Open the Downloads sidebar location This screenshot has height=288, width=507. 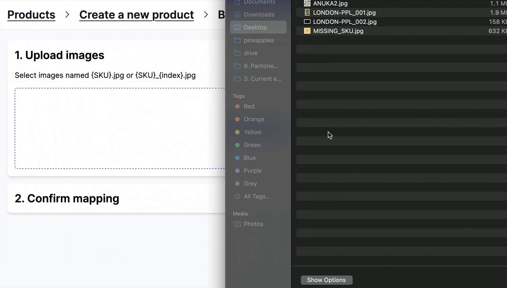click(x=259, y=14)
